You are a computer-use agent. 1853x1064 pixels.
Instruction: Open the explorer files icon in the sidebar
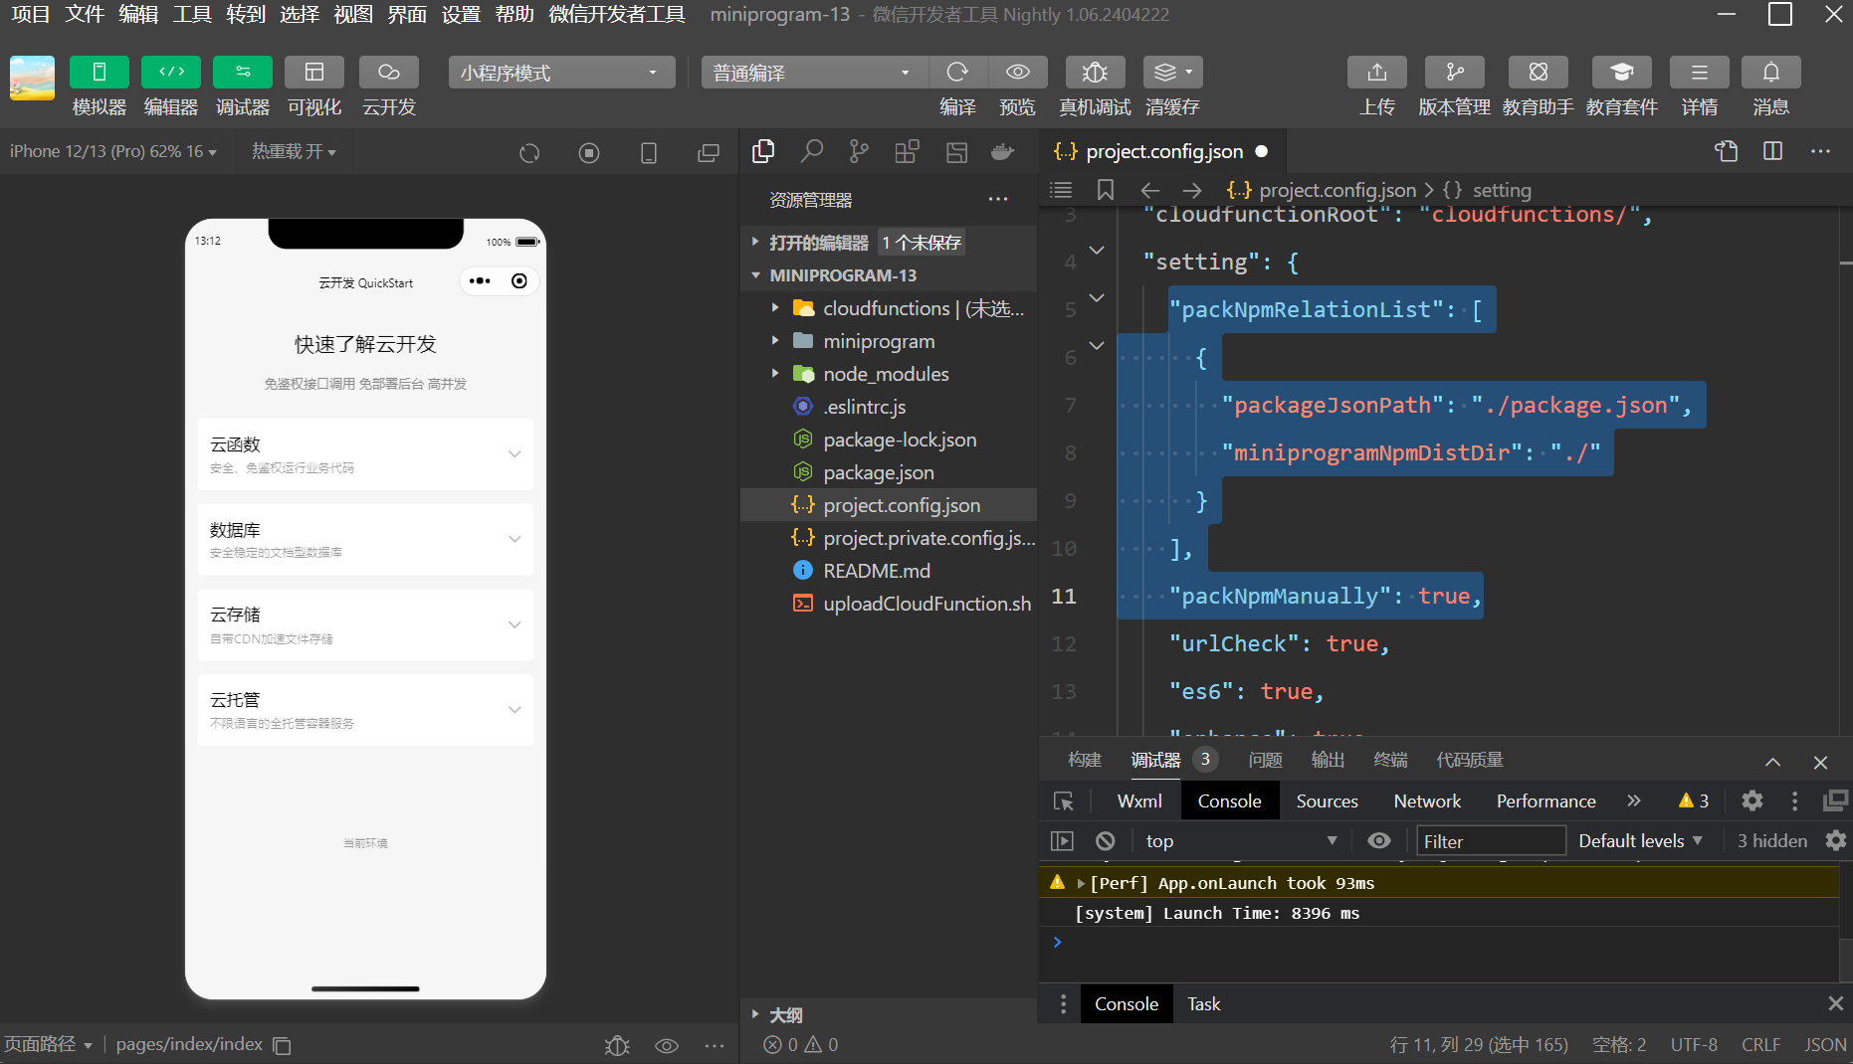coord(763,151)
